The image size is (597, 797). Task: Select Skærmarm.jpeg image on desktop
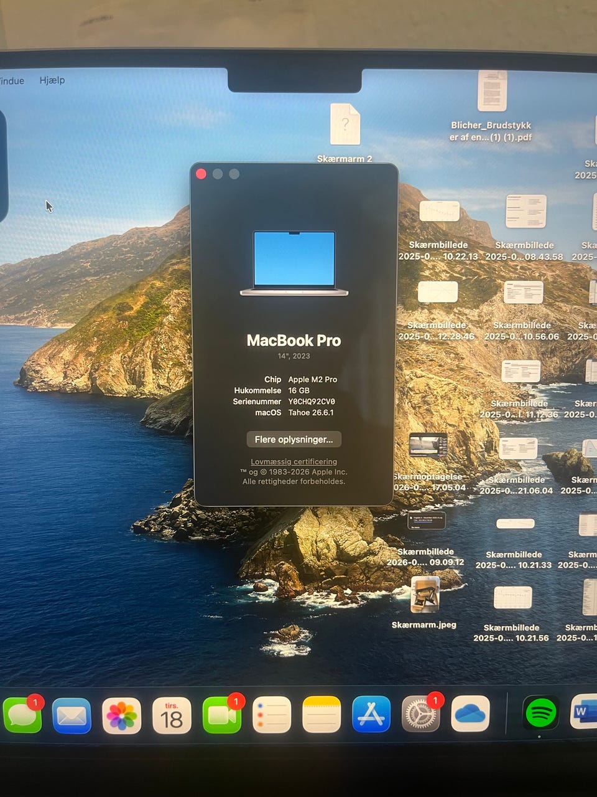click(425, 595)
